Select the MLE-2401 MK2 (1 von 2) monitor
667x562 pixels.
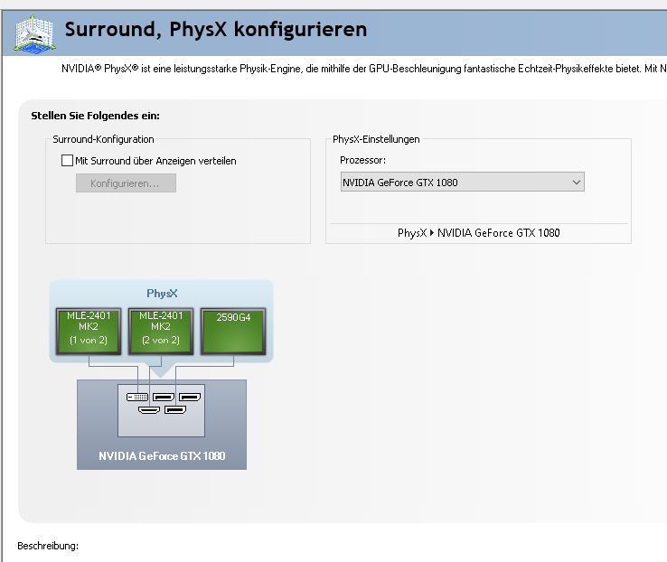tap(89, 332)
